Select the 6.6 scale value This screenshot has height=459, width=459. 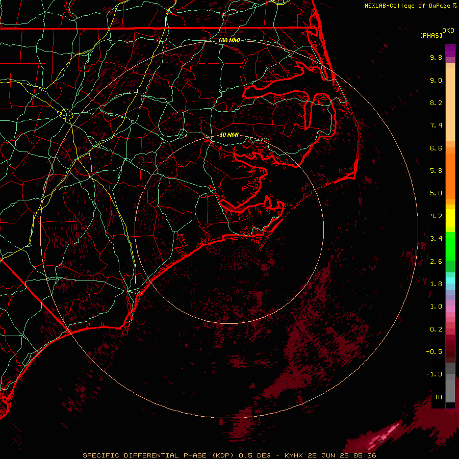436,148
